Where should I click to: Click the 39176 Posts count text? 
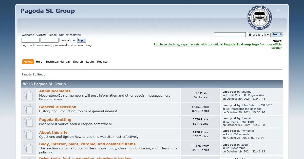[x=200, y=146]
